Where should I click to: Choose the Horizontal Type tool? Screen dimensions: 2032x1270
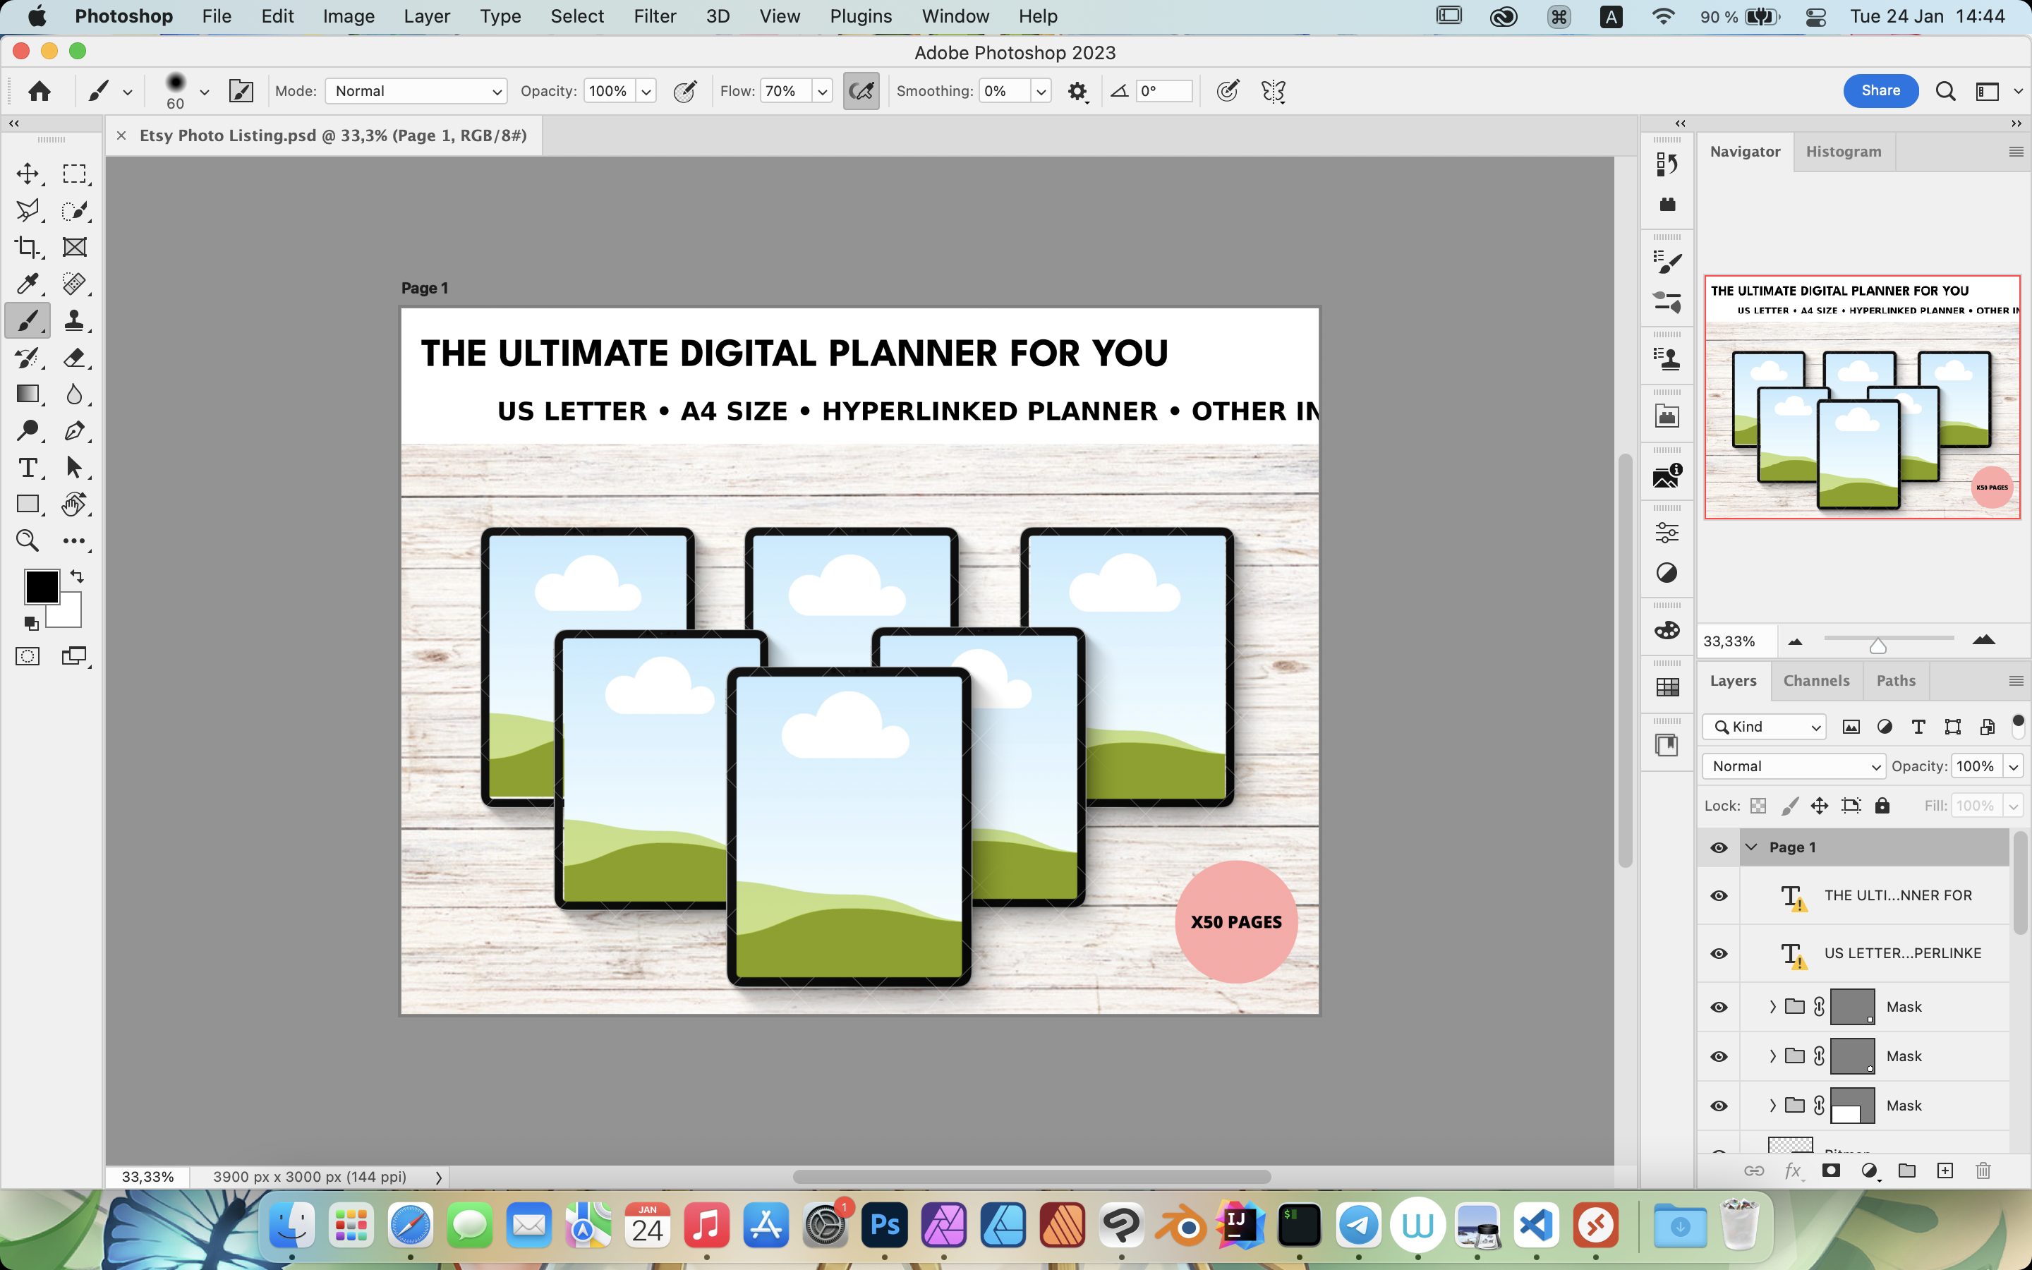[28, 468]
